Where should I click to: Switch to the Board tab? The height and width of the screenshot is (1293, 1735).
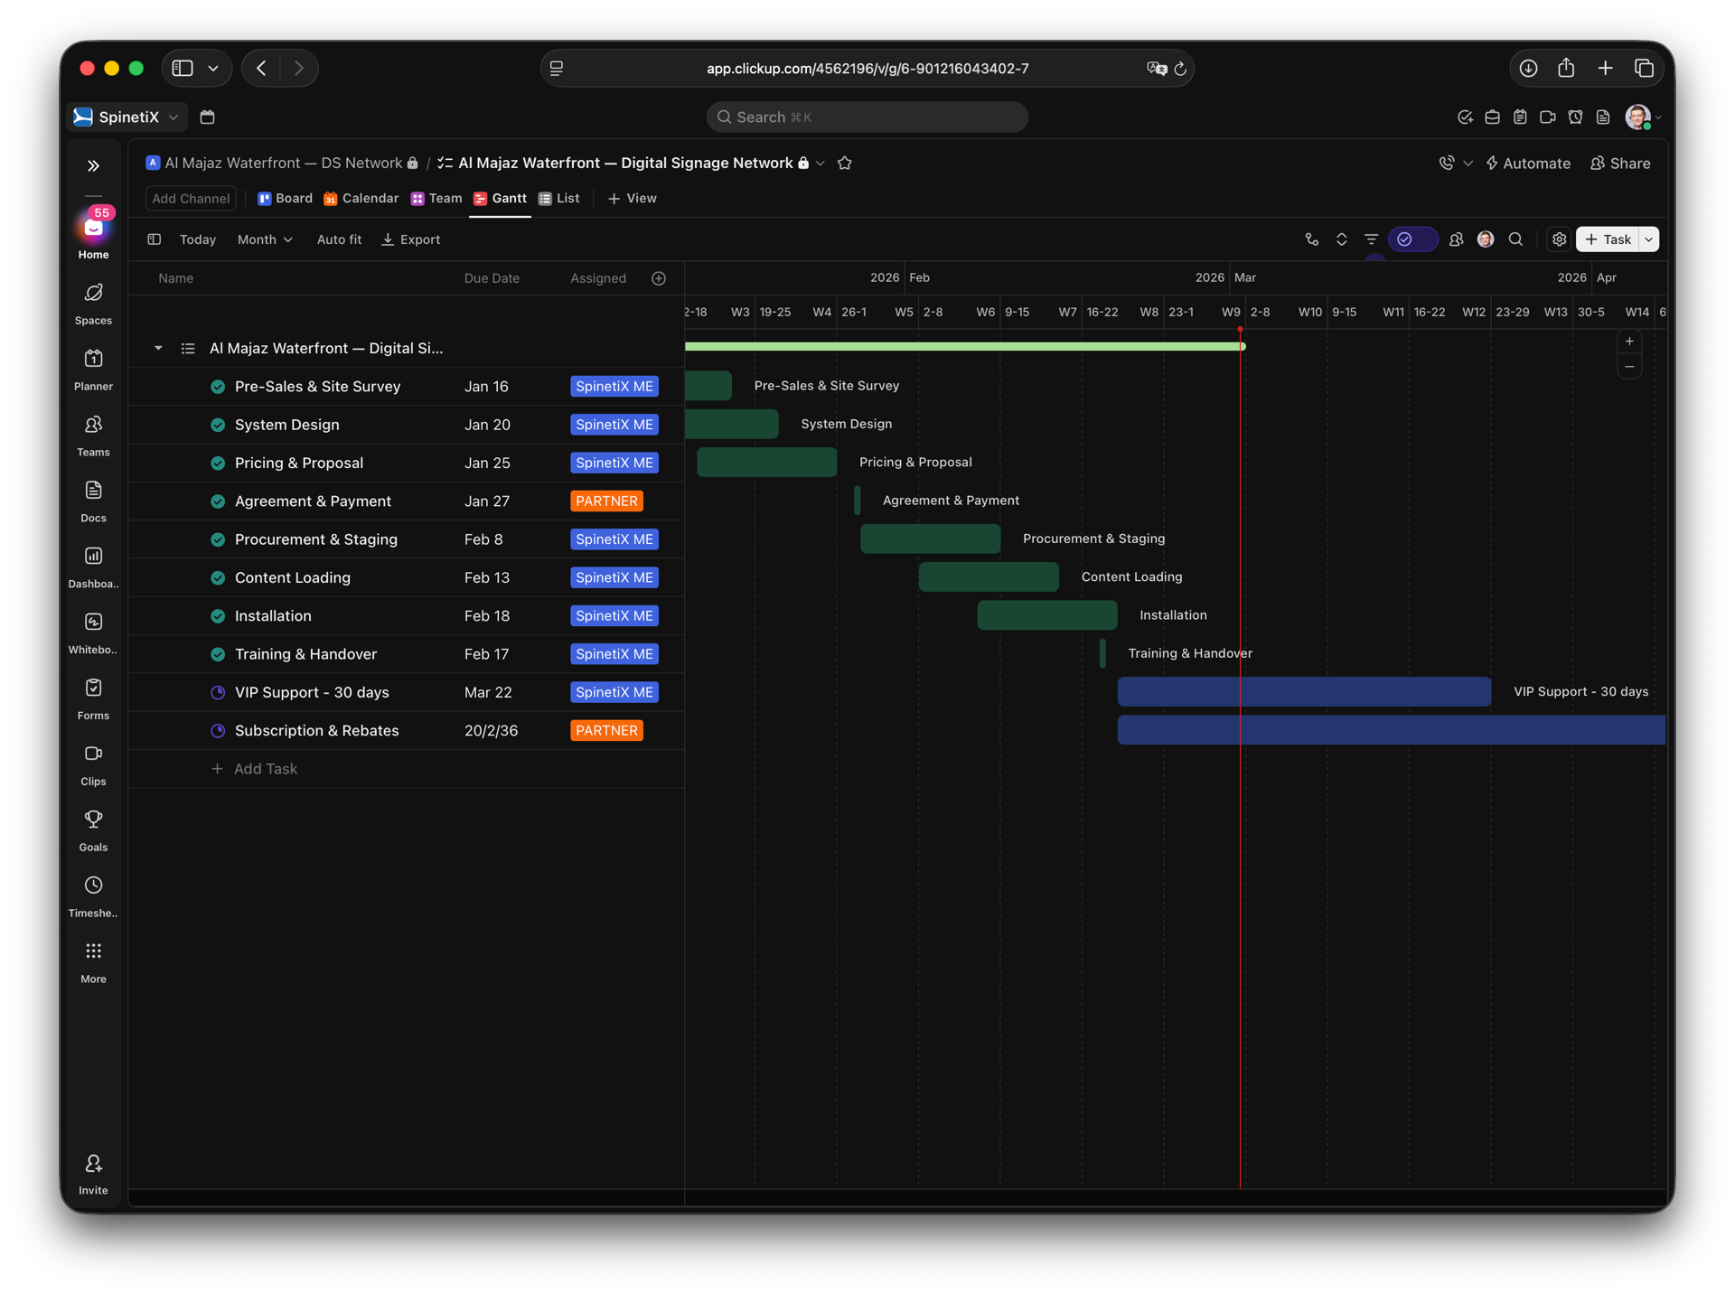[285, 198]
